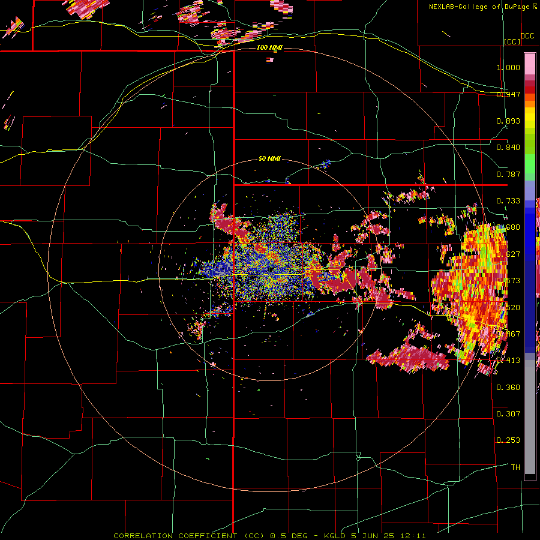Click the orange segment of the color bar
Viewport: 540px width, 540px height.
click(530, 100)
